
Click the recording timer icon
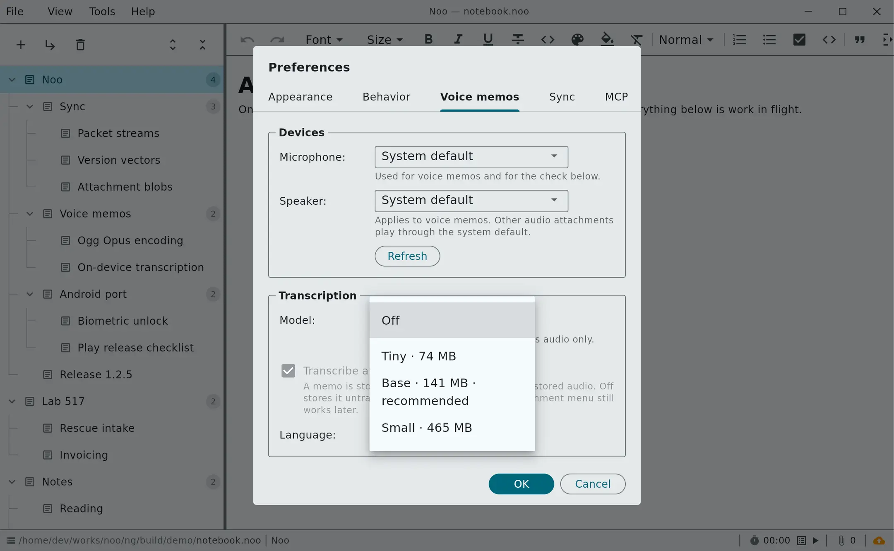coord(755,541)
